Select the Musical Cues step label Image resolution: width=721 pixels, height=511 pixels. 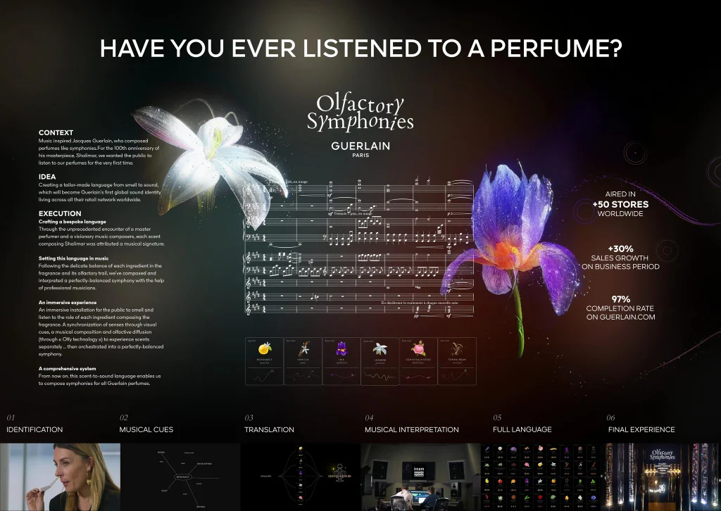146,429
